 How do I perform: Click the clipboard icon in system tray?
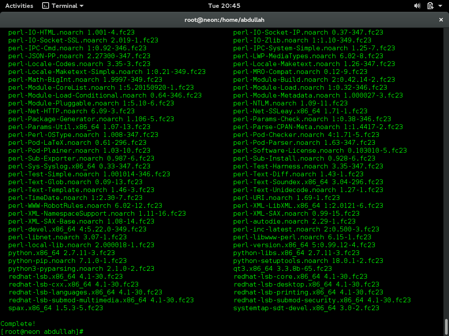(430, 6)
